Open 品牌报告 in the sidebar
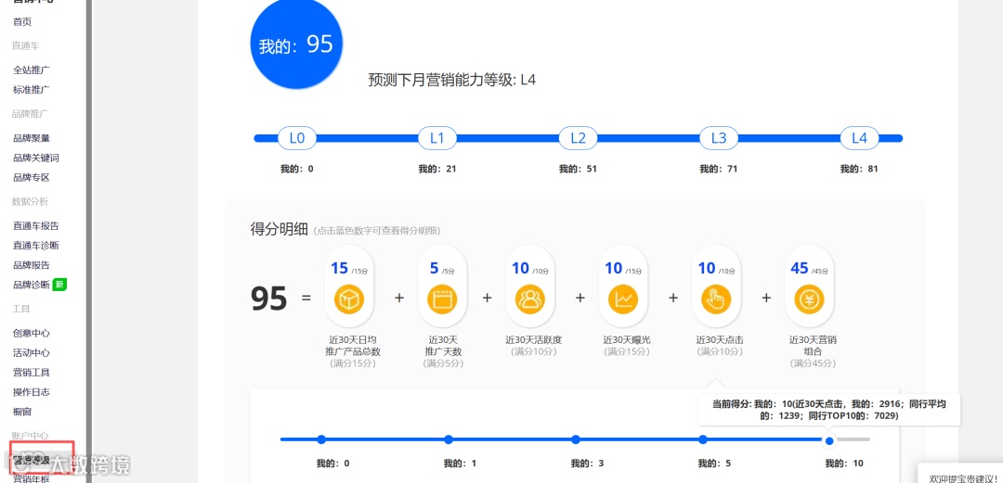The width and height of the screenshot is (1003, 483). coord(32,265)
